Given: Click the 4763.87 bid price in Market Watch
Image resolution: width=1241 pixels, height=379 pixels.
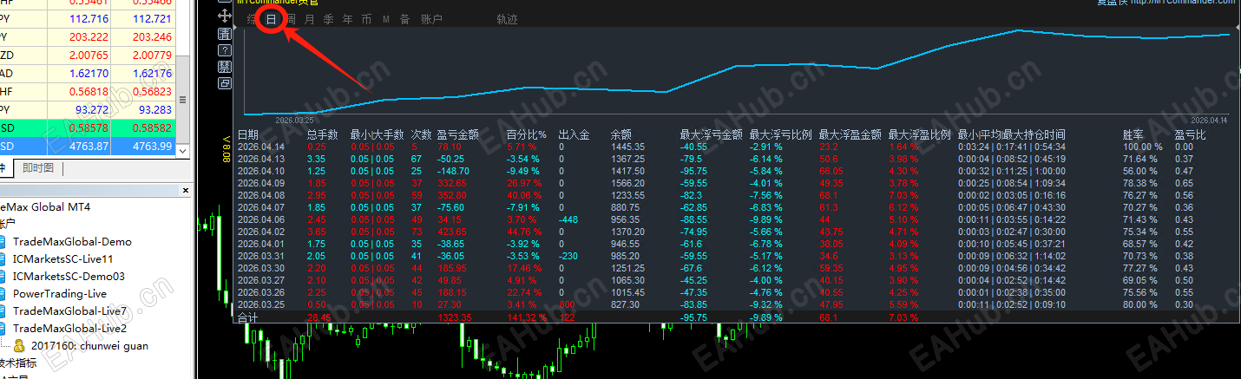Looking at the screenshot, I should (x=88, y=147).
